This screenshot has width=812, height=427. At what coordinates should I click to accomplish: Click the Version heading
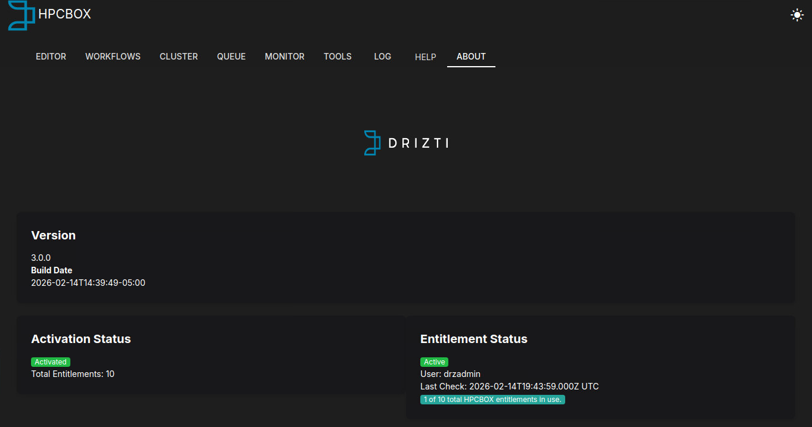click(x=54, y=235)
